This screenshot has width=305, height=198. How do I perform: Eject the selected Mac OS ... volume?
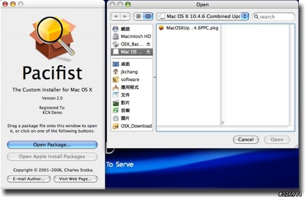click(148, 52)
